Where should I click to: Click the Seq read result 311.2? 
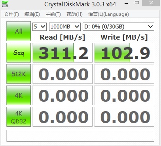[63, 53]
